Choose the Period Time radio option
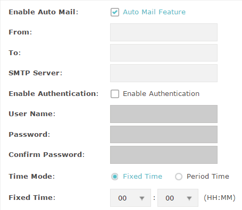 point(179,177)
